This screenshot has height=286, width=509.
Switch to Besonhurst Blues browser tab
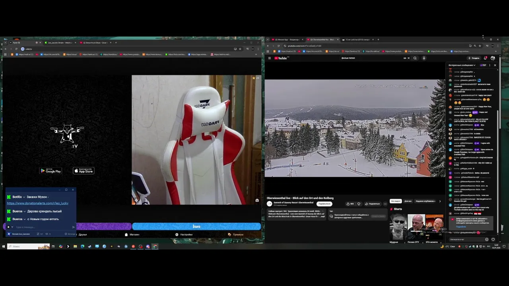[x=95, y=43]
